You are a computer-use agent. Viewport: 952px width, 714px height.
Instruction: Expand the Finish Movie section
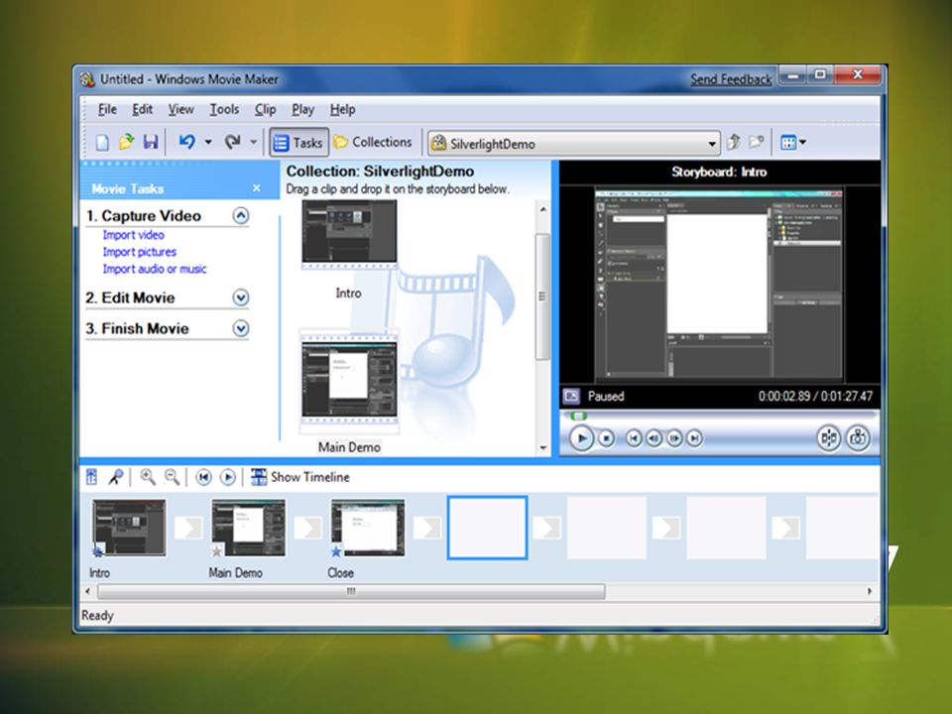(x=241, y=328)
